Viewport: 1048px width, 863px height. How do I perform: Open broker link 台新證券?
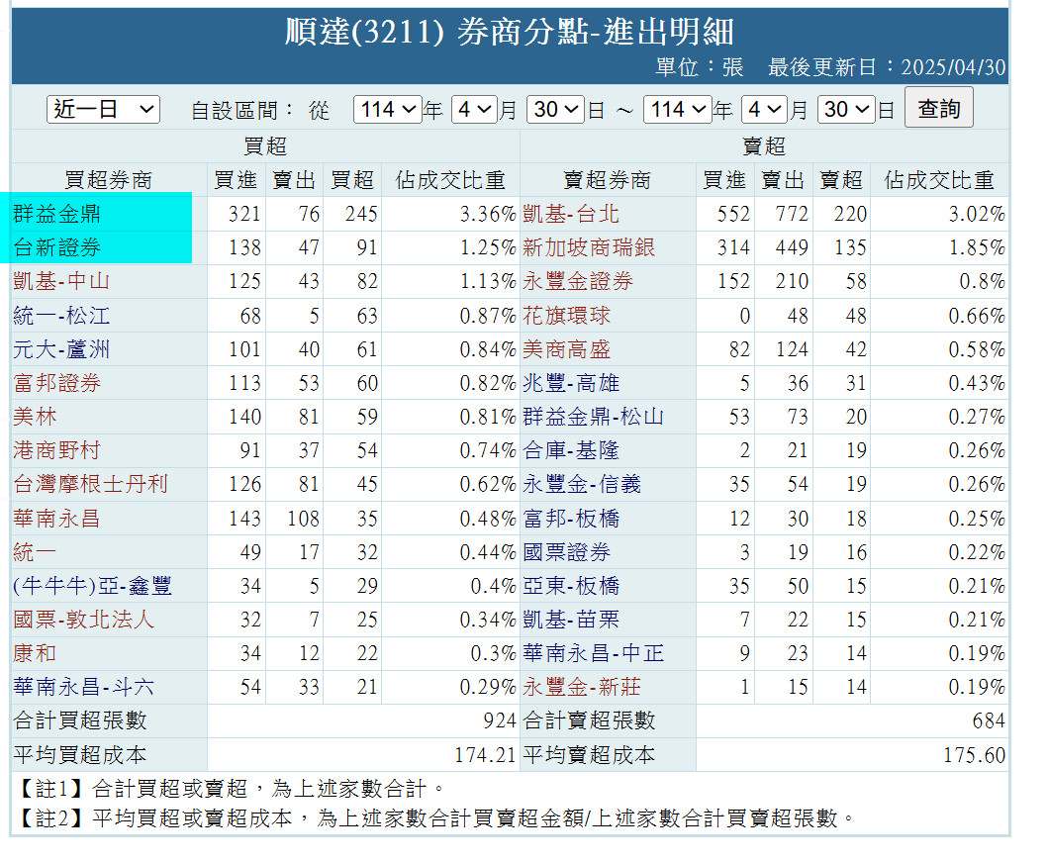(x=56, y=247)
